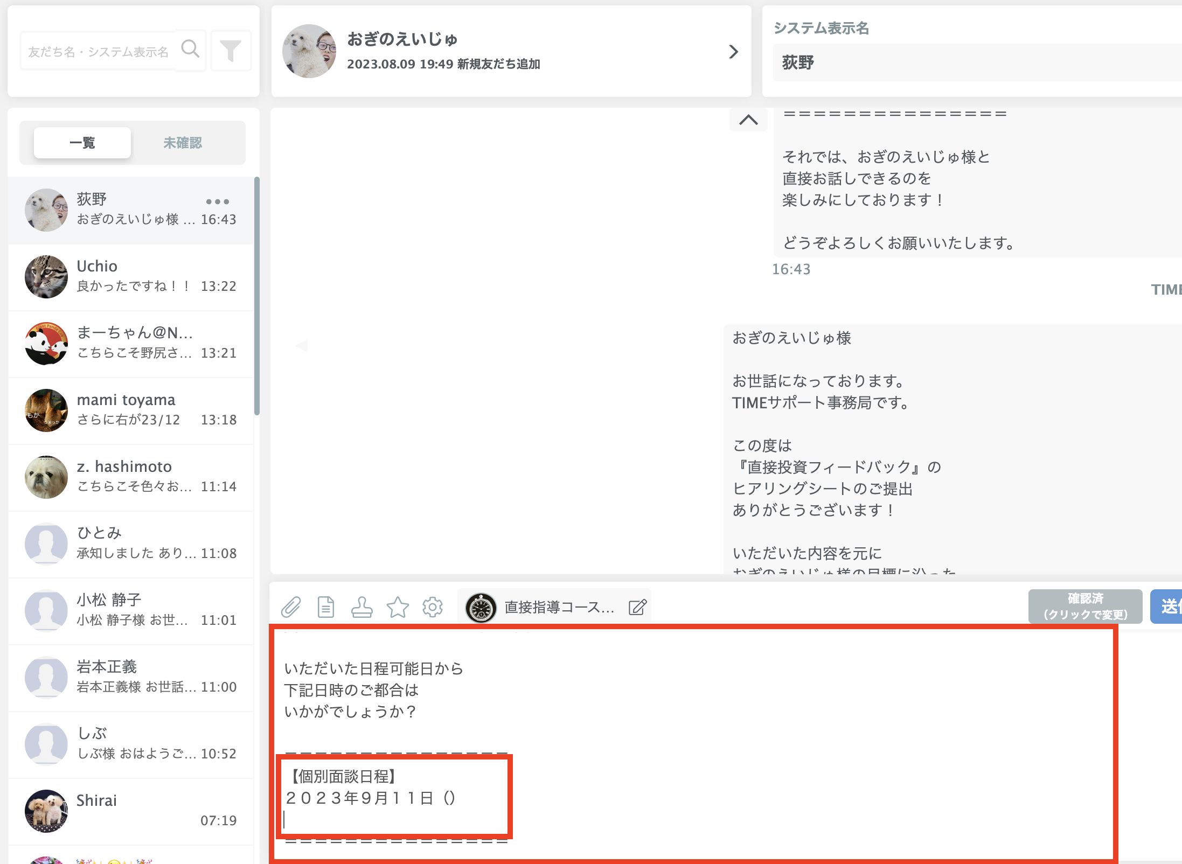1182x864 pixels.
Task: Switch to the 未確認 tab
Action: click(x=182, y=142)
